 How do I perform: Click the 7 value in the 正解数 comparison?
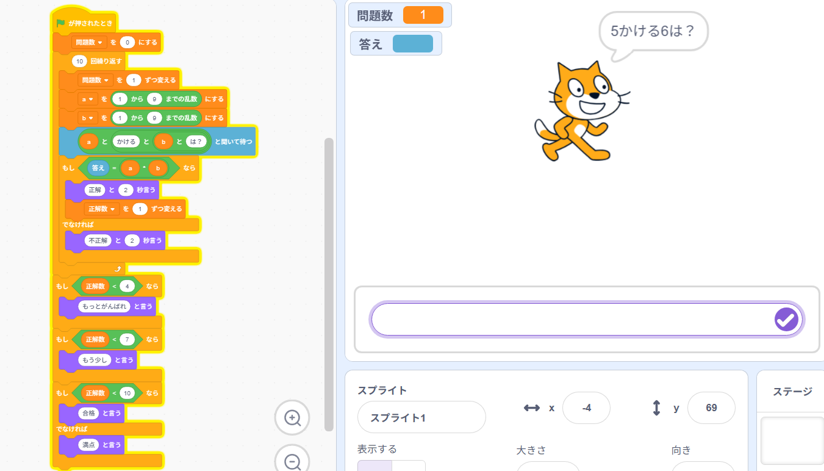(127, 339)
